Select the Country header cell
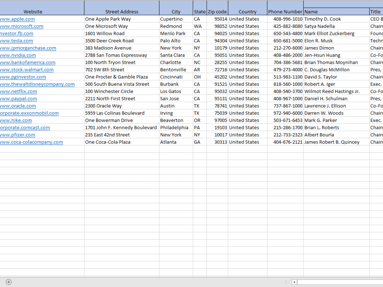 [x=247, y=8]
